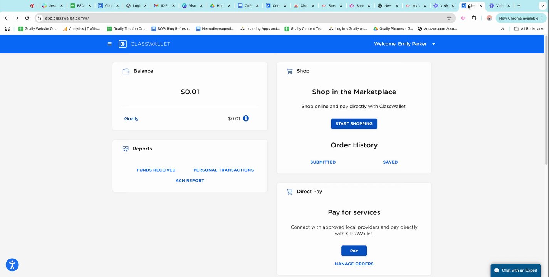
Task: Open the bookmarks apps grid icon
Action: (x=7, y=29)
